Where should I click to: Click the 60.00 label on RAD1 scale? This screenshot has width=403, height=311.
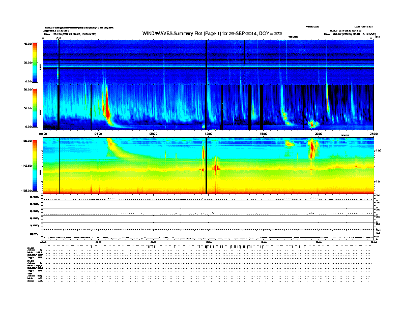27,89
